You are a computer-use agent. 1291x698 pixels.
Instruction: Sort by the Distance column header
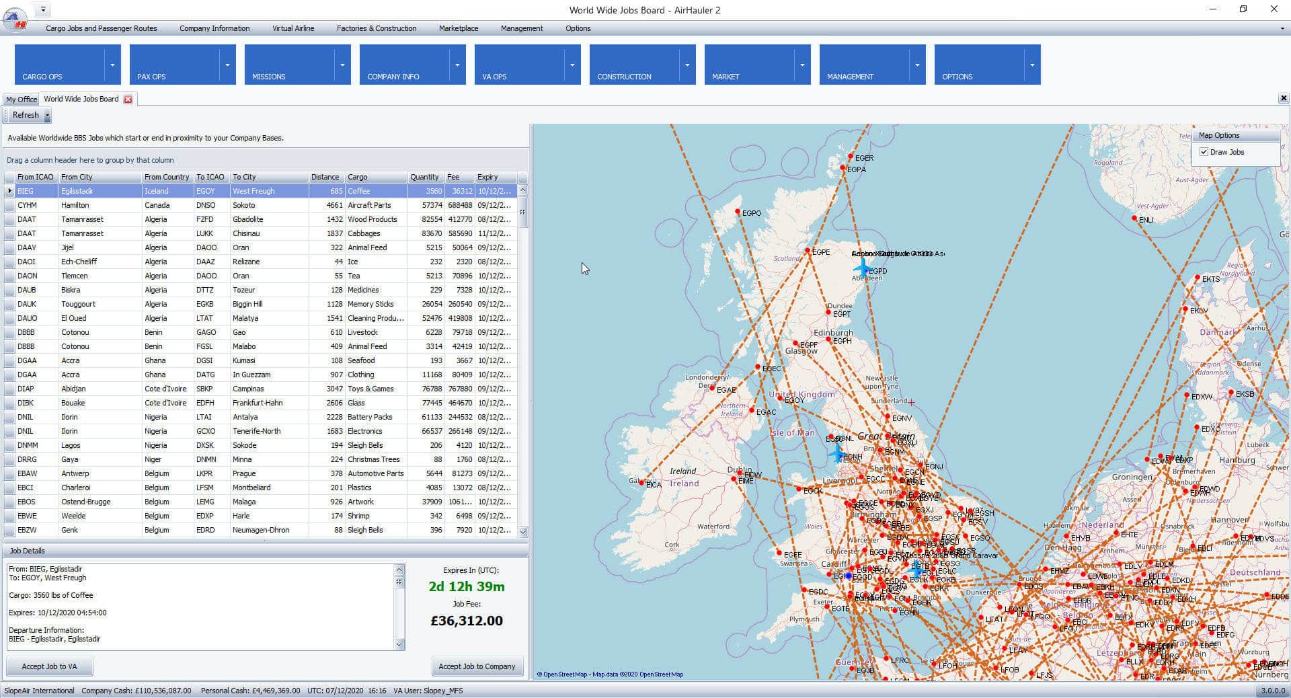coord(325,177)
